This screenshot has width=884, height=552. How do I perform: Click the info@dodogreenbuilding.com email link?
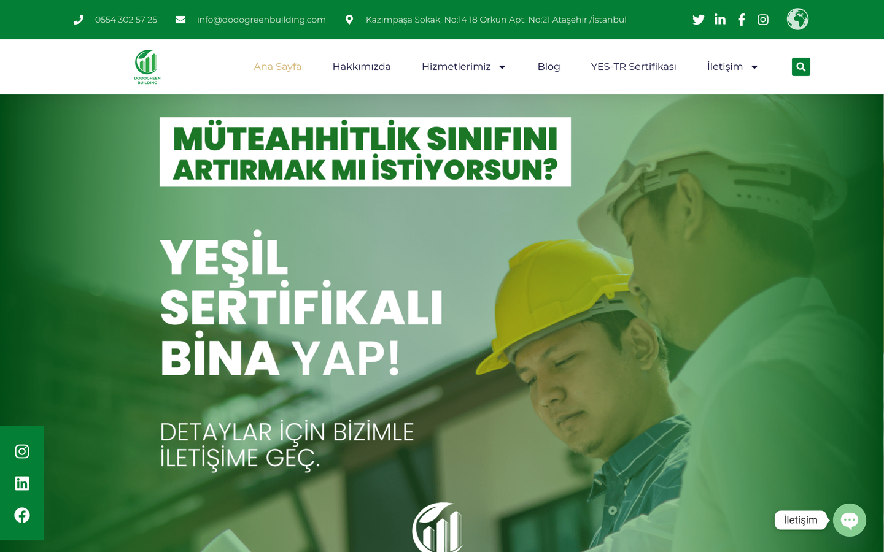click(x=262, y=20)
